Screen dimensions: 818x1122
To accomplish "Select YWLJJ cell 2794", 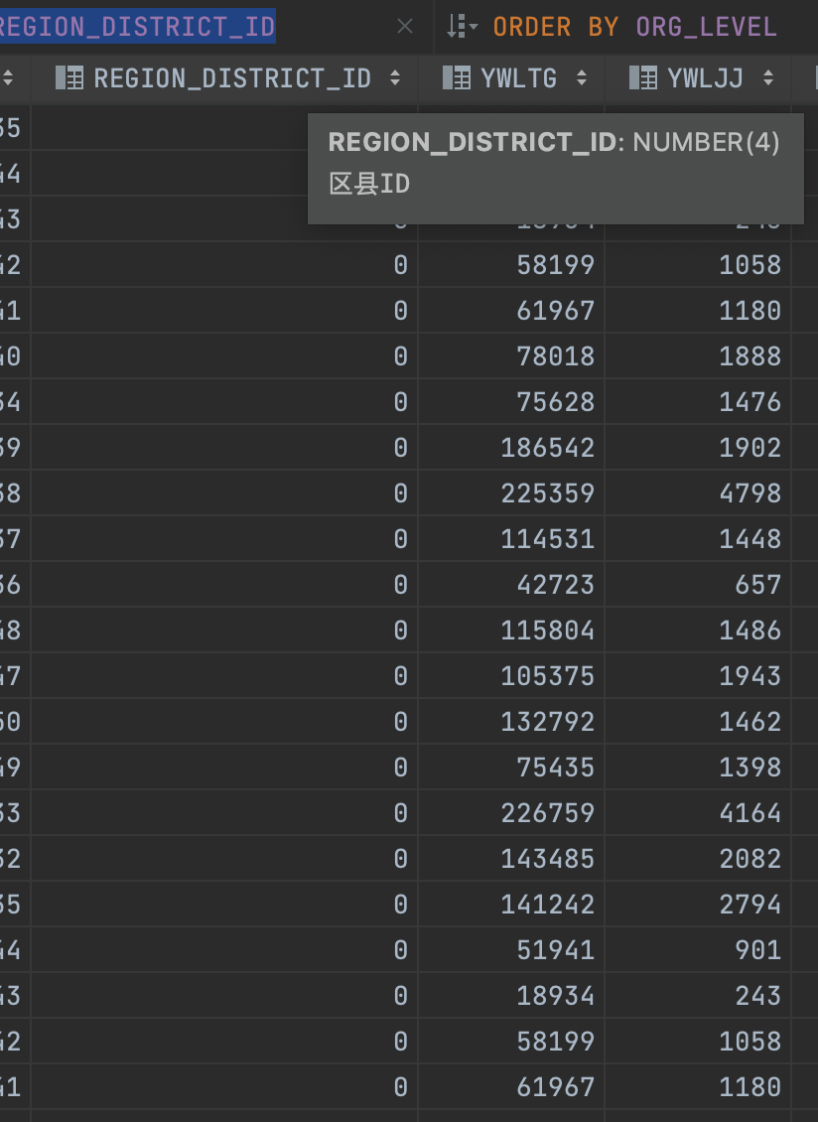I will (x=698, y=904).
